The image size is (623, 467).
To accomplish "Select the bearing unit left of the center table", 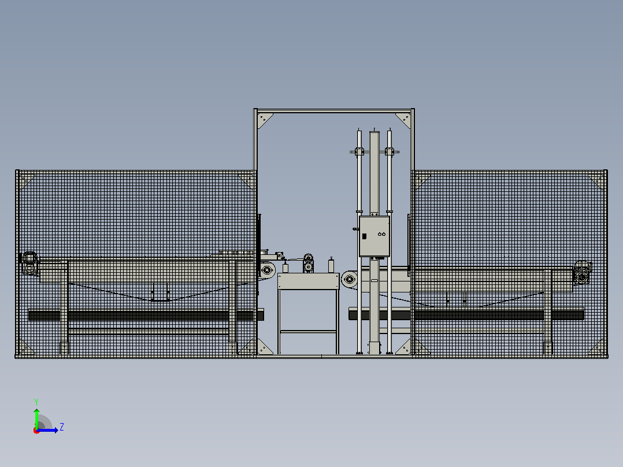I will (x=268, y=270).
